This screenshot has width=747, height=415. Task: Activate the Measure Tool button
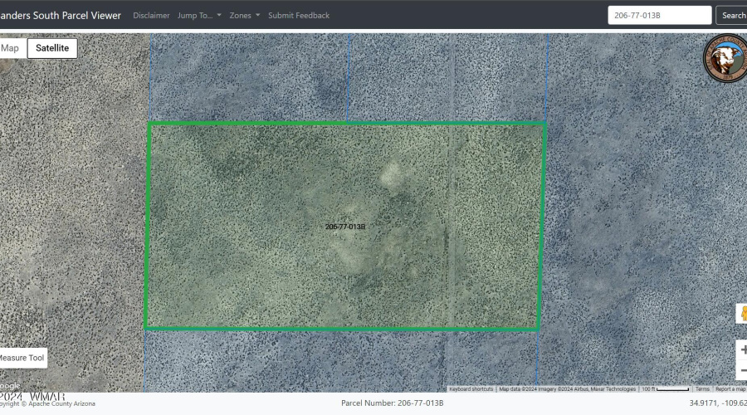tap(22, 358)
